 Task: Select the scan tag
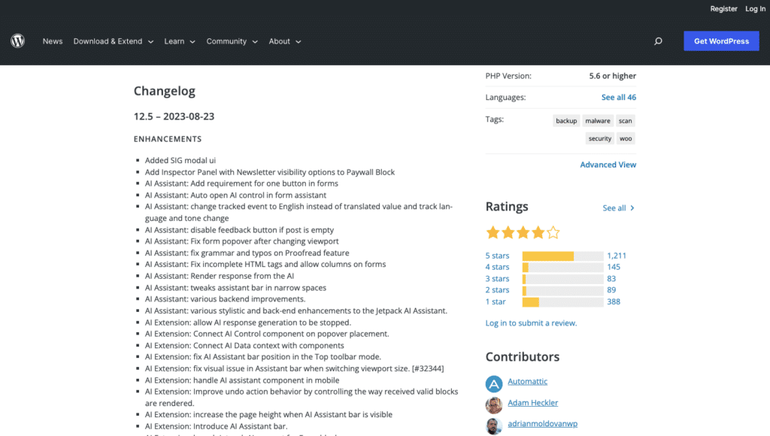pos(625,121)
